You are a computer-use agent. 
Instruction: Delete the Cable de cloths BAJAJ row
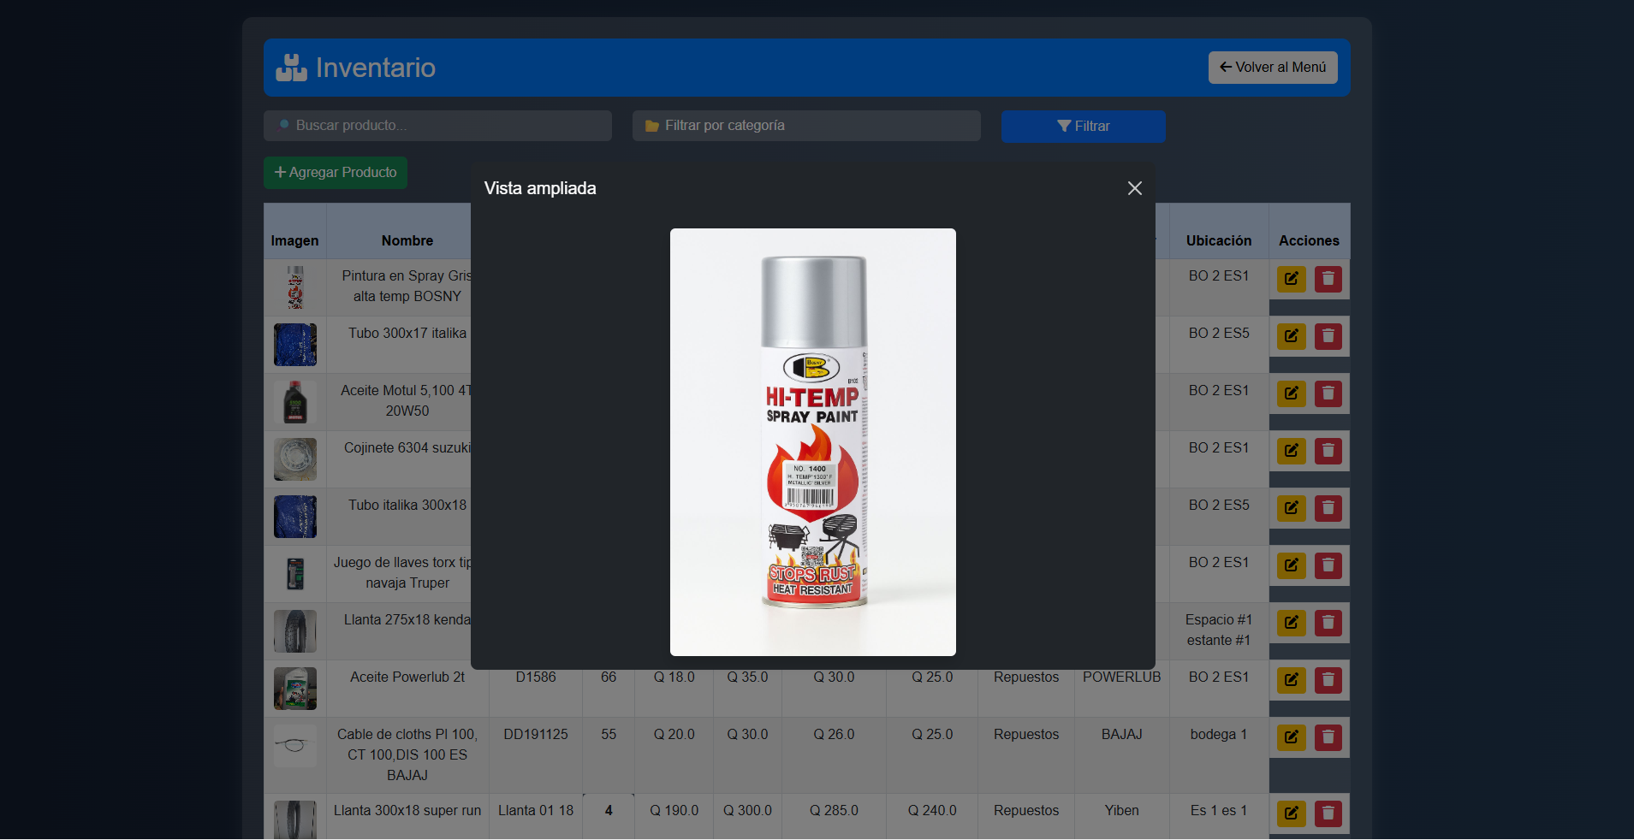[x=1328, y=737]
